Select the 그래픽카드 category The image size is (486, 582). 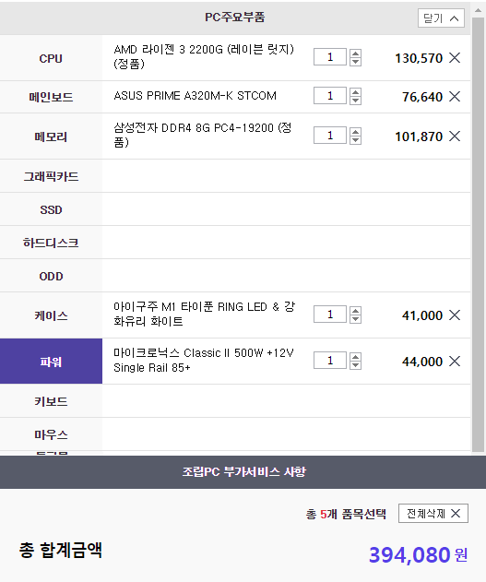pos(51,176)
